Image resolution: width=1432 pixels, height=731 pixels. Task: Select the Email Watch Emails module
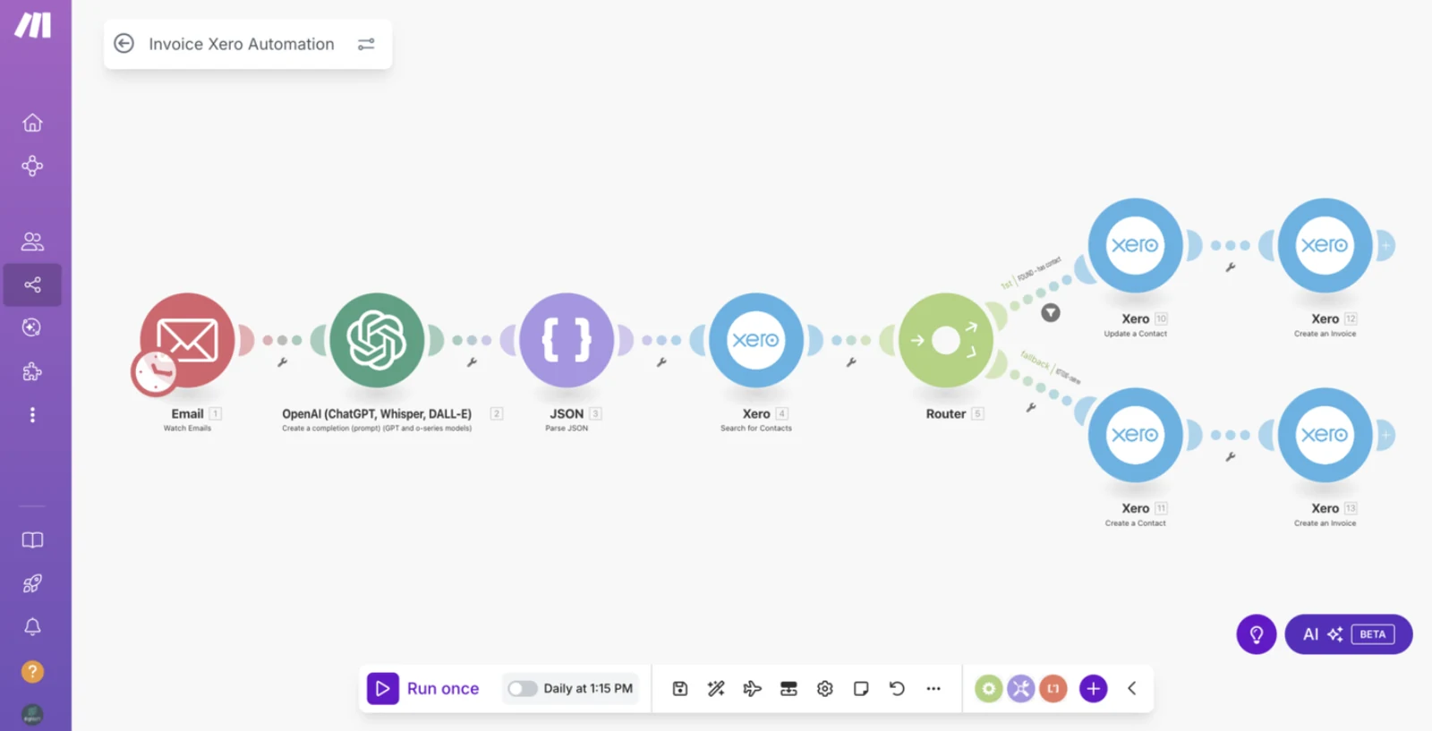tap(187, 340)
